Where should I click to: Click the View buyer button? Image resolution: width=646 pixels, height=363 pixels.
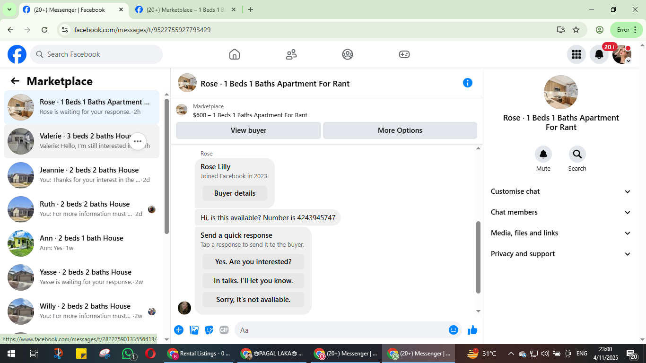[248, 130]
